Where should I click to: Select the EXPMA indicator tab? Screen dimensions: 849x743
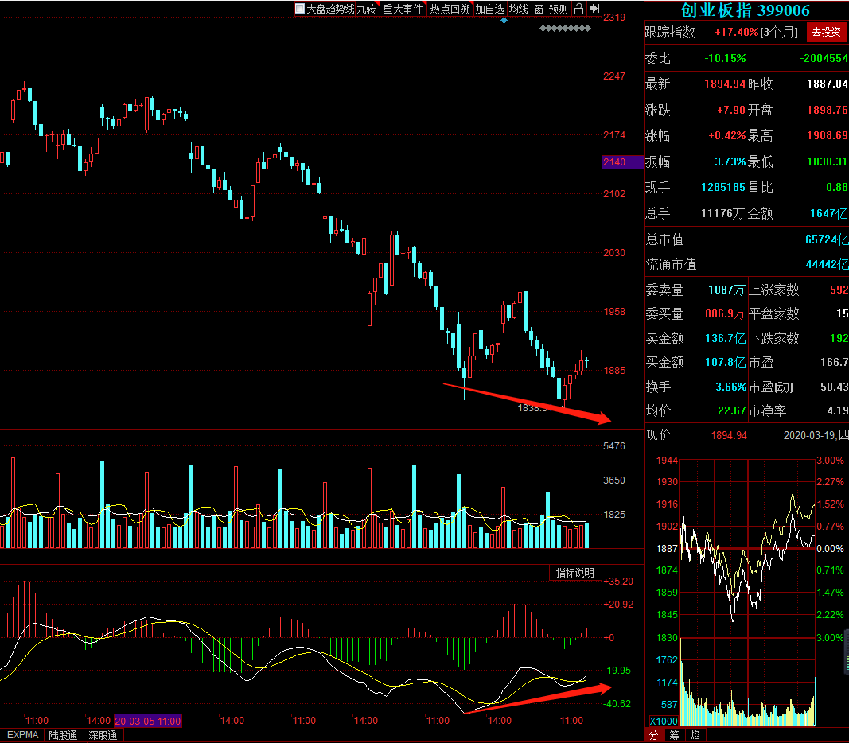coord(23,735)
